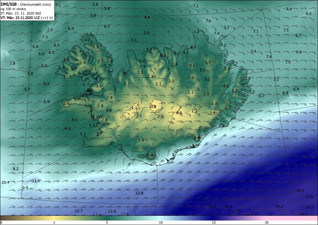Click the '2.4' value on the peninsula
This screenshot has height=225, width=318.
66,104
